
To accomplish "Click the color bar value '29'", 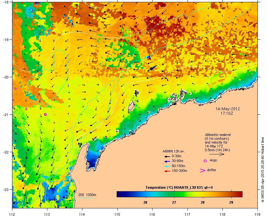I will point(231,202).
